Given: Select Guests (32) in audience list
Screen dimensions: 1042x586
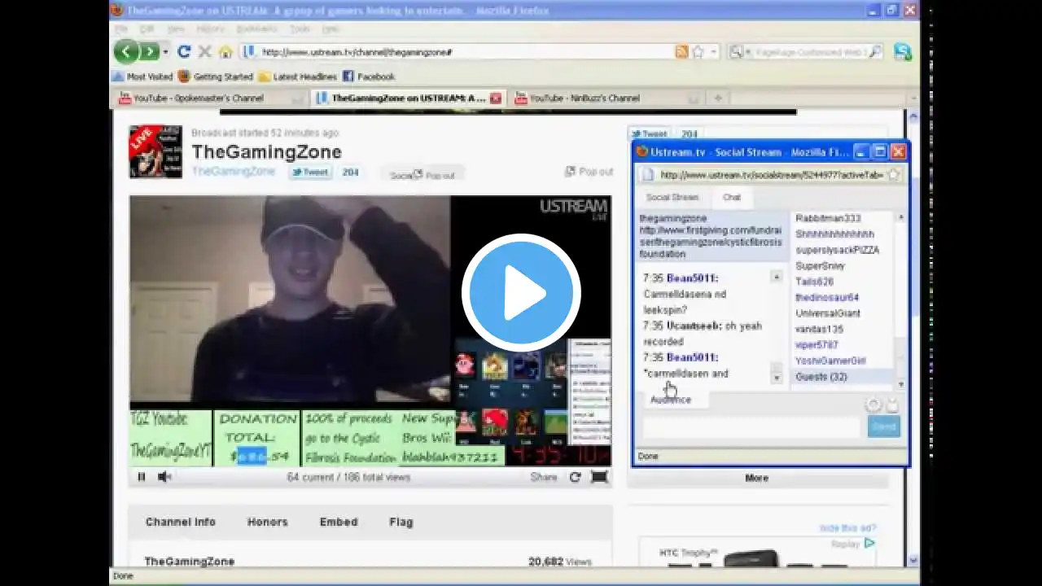Looking at the screenshot, I should [821, 377].
